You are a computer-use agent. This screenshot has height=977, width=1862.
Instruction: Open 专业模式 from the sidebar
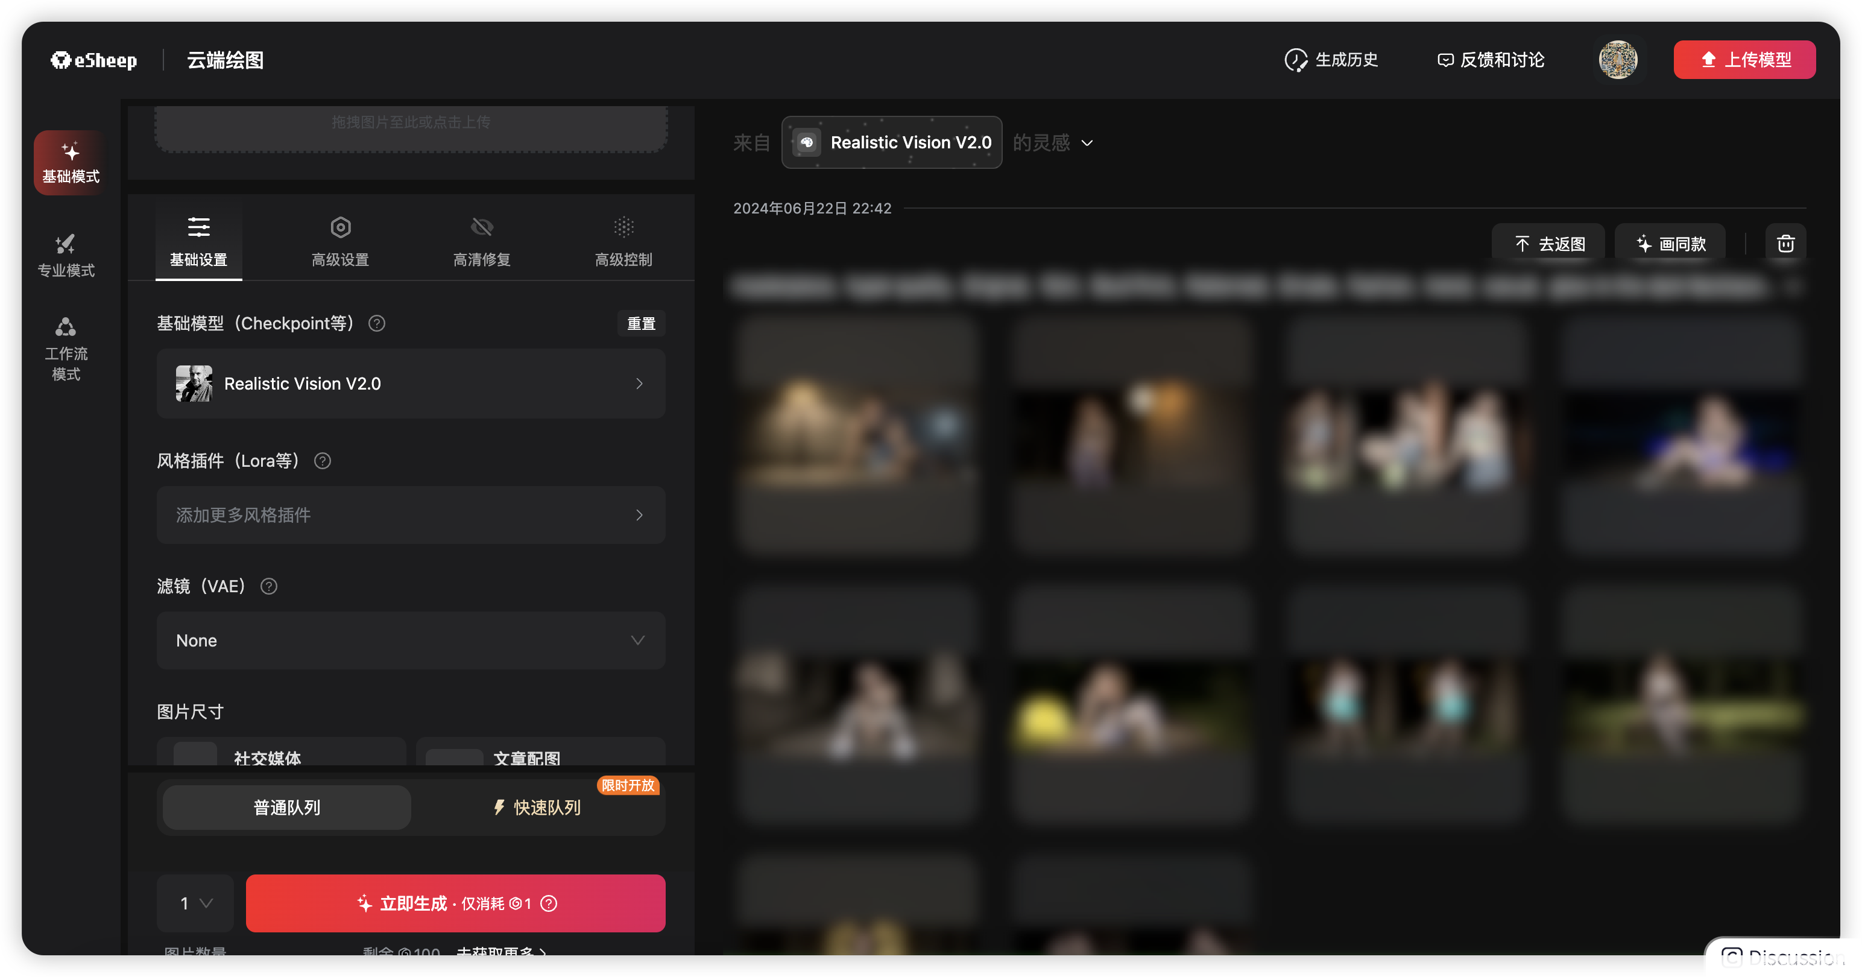coord(66,255)
